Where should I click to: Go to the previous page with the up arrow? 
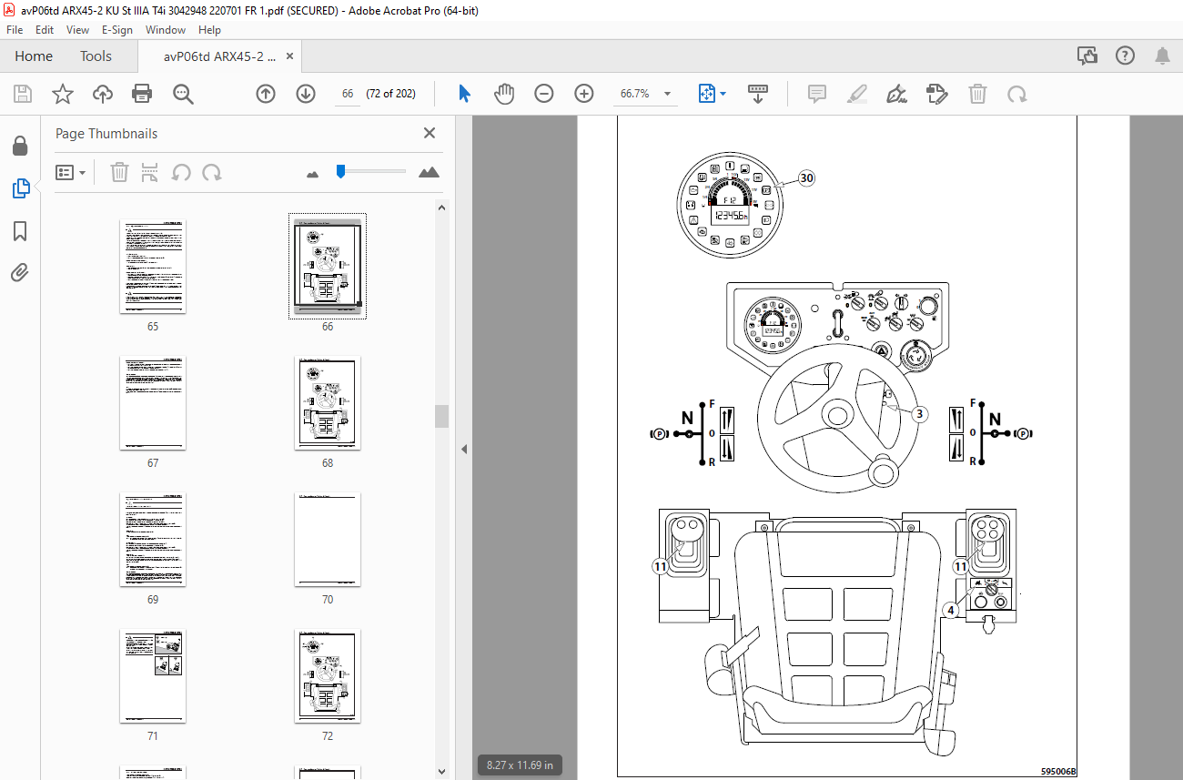point(266,94)
